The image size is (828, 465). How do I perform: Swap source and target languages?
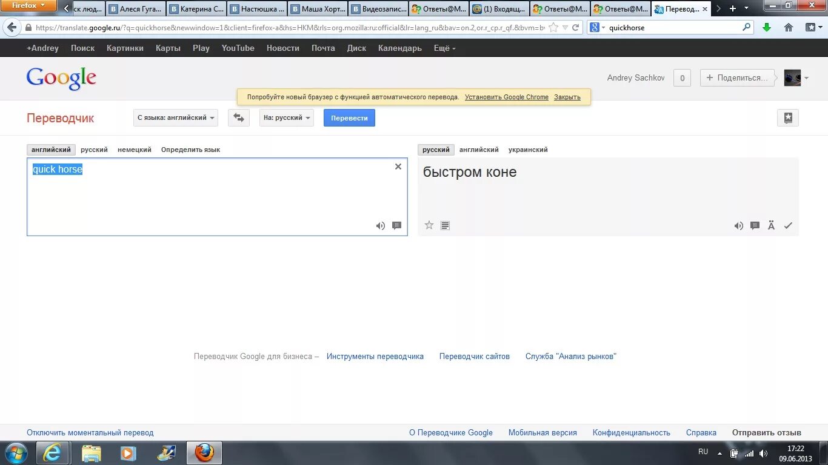point(239,117)
